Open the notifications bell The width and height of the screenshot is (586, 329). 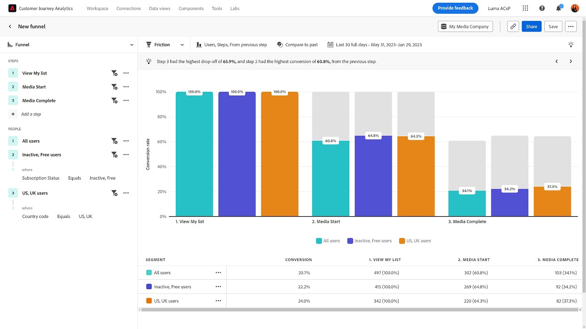coord(559,8)
